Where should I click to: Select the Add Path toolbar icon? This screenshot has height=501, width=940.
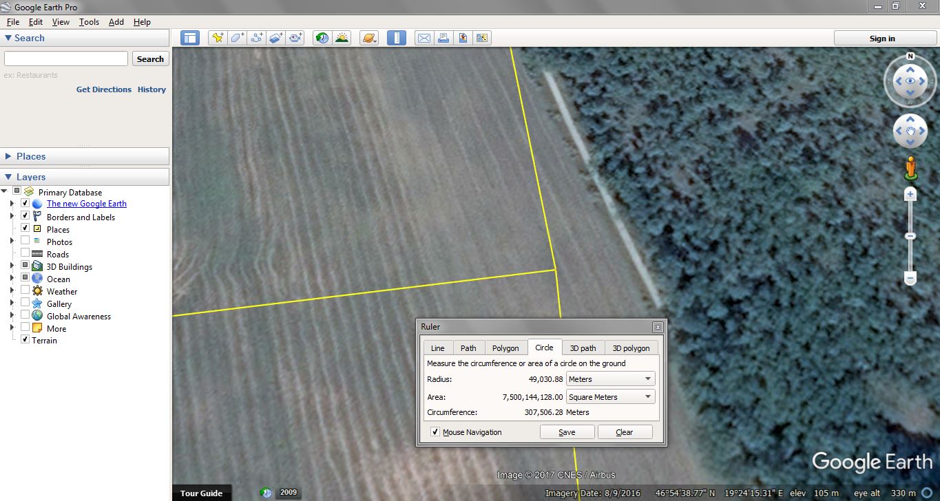tap(257, 38)
